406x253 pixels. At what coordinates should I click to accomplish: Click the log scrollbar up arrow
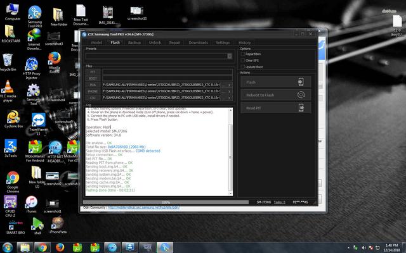tap(230, 110)
